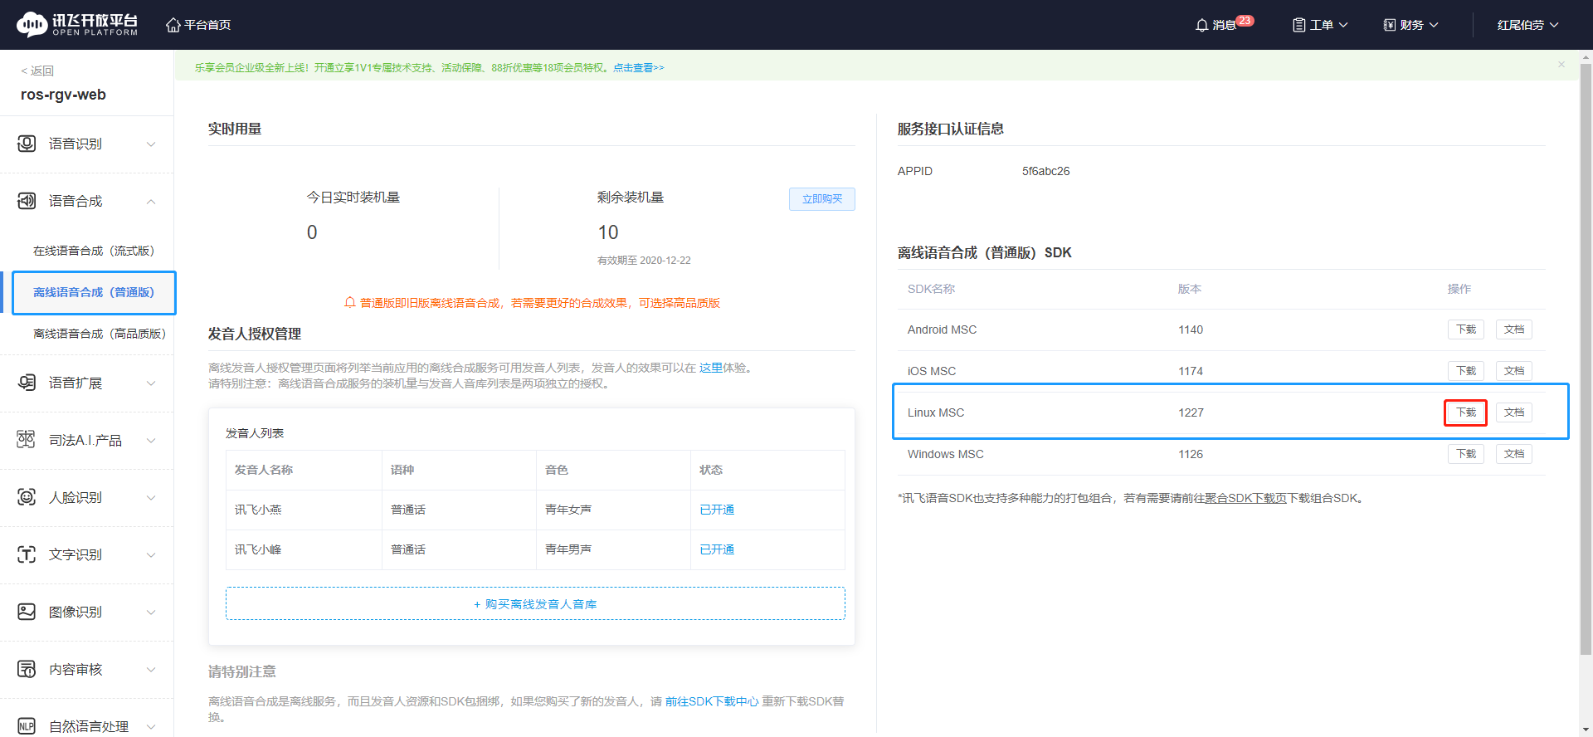Expand the 图像识别 chevron

[151, 613]
